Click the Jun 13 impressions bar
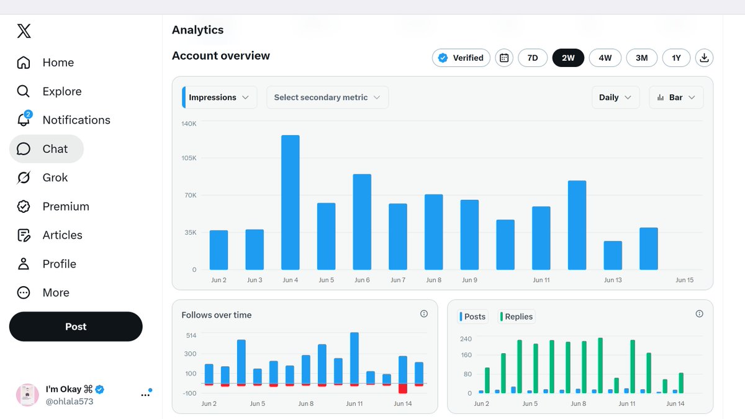 [x=613, y=256]
